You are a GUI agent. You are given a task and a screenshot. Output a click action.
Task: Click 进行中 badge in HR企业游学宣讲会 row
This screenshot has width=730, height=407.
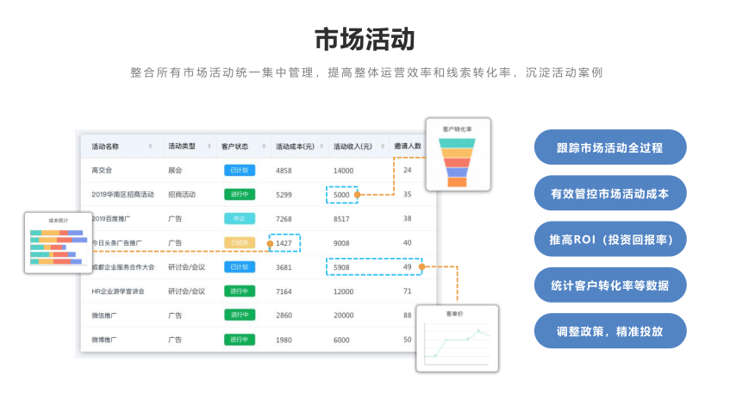[x=240, y=291]
